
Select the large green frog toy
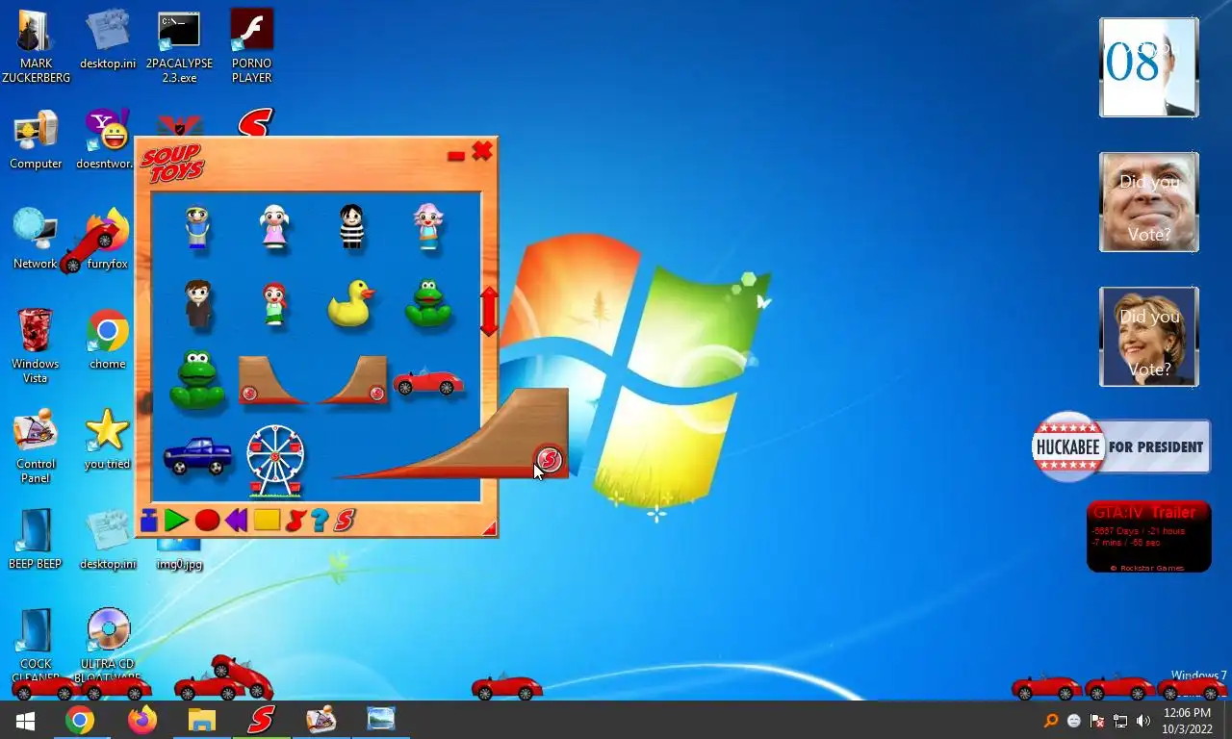[197, 380]
